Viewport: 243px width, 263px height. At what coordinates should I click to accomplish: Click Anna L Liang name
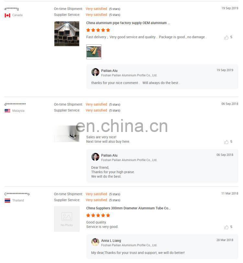(111, 241)
